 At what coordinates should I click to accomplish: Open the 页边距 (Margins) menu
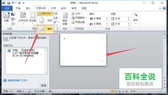click(33, 18)
